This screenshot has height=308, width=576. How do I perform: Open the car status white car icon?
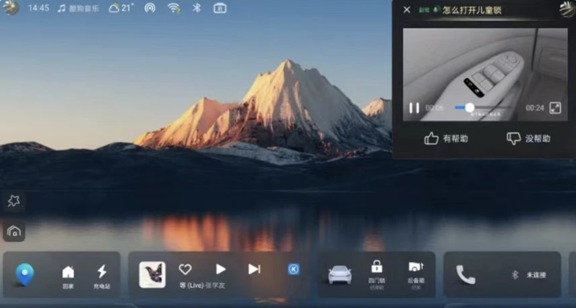[339, 274]
